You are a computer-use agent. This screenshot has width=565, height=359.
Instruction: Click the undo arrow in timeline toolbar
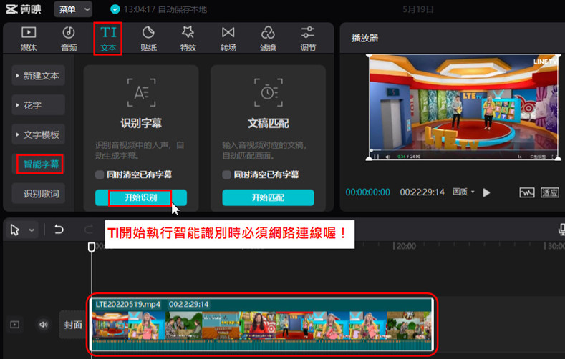tap(59, 230)
